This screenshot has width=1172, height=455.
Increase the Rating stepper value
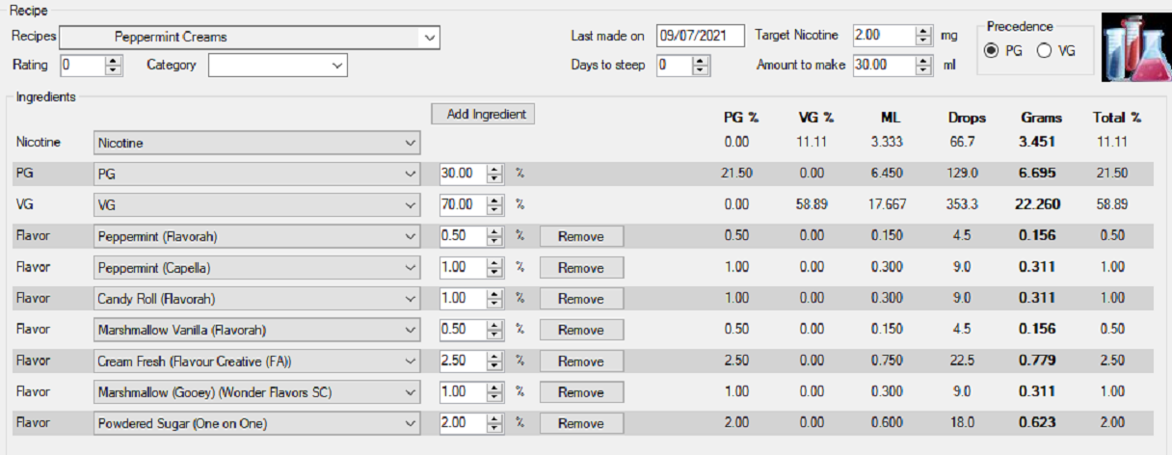point(114,61)
